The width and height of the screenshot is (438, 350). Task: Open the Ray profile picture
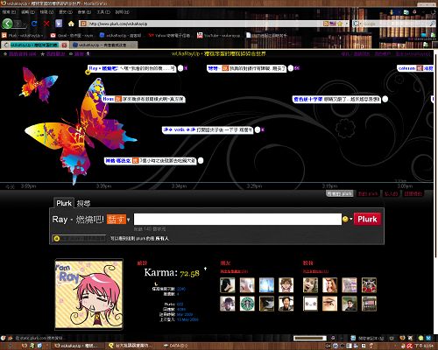click(x=88, y=294)
